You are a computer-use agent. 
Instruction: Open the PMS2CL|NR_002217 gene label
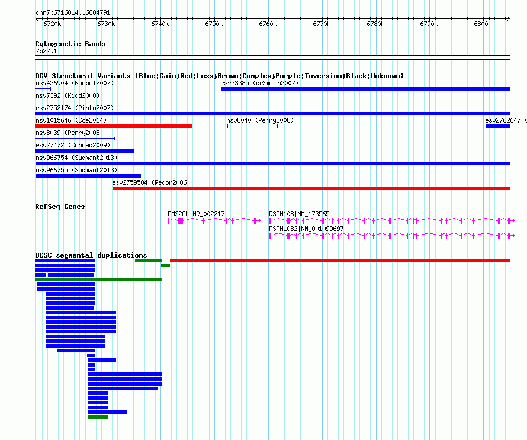coord(196,214)
